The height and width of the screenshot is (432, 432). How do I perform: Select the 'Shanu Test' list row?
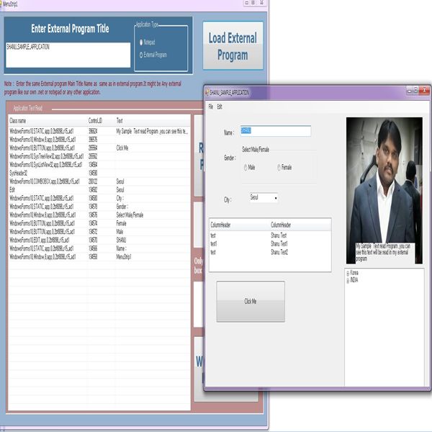click(270, 235)
